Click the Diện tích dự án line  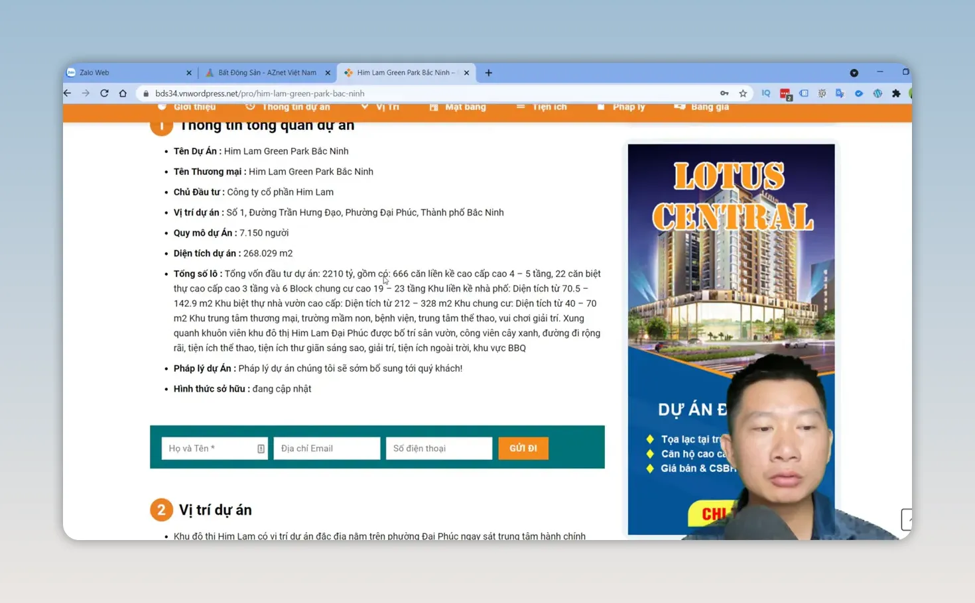click(x=233, y=254)
